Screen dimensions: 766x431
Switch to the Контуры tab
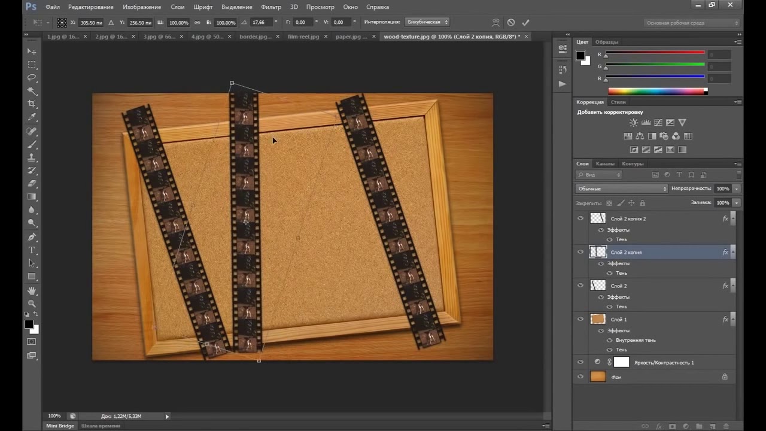point(633,163)
